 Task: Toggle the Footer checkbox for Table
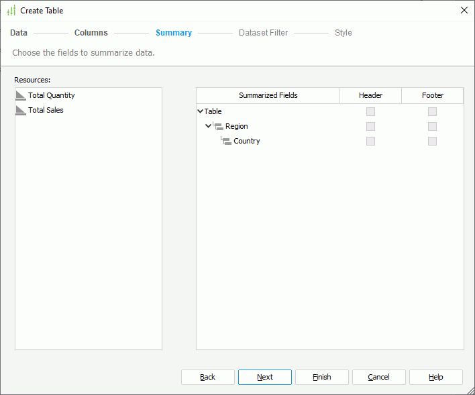433,112
